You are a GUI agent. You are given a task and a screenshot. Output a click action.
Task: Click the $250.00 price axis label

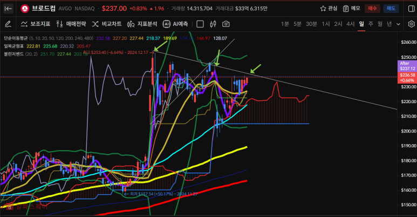408,57
